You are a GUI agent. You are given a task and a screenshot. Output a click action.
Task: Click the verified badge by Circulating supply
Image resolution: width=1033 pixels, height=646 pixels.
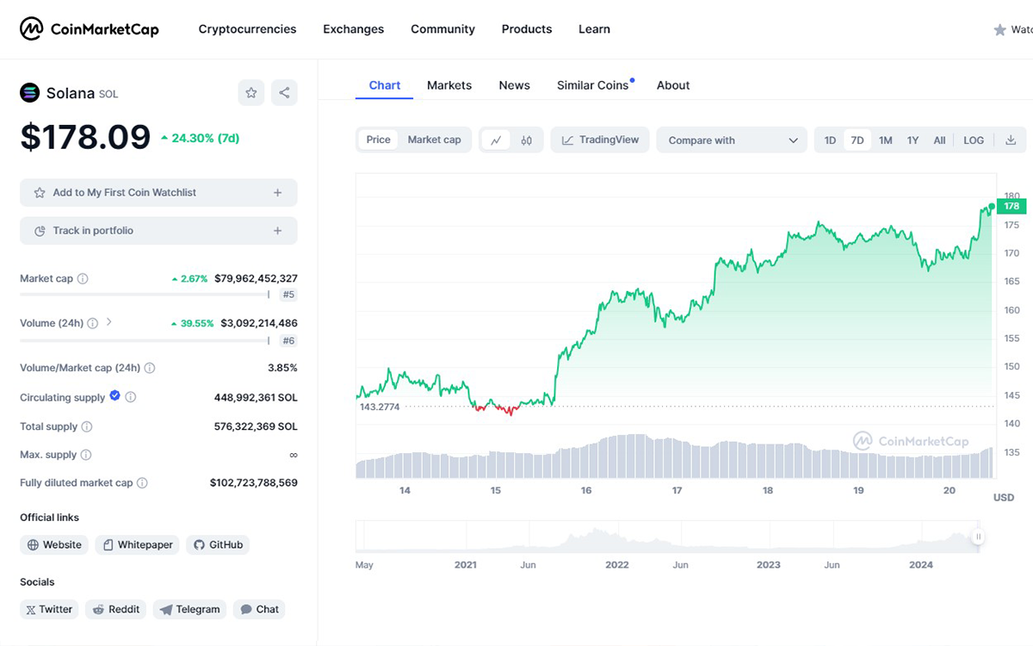[114, 396]
